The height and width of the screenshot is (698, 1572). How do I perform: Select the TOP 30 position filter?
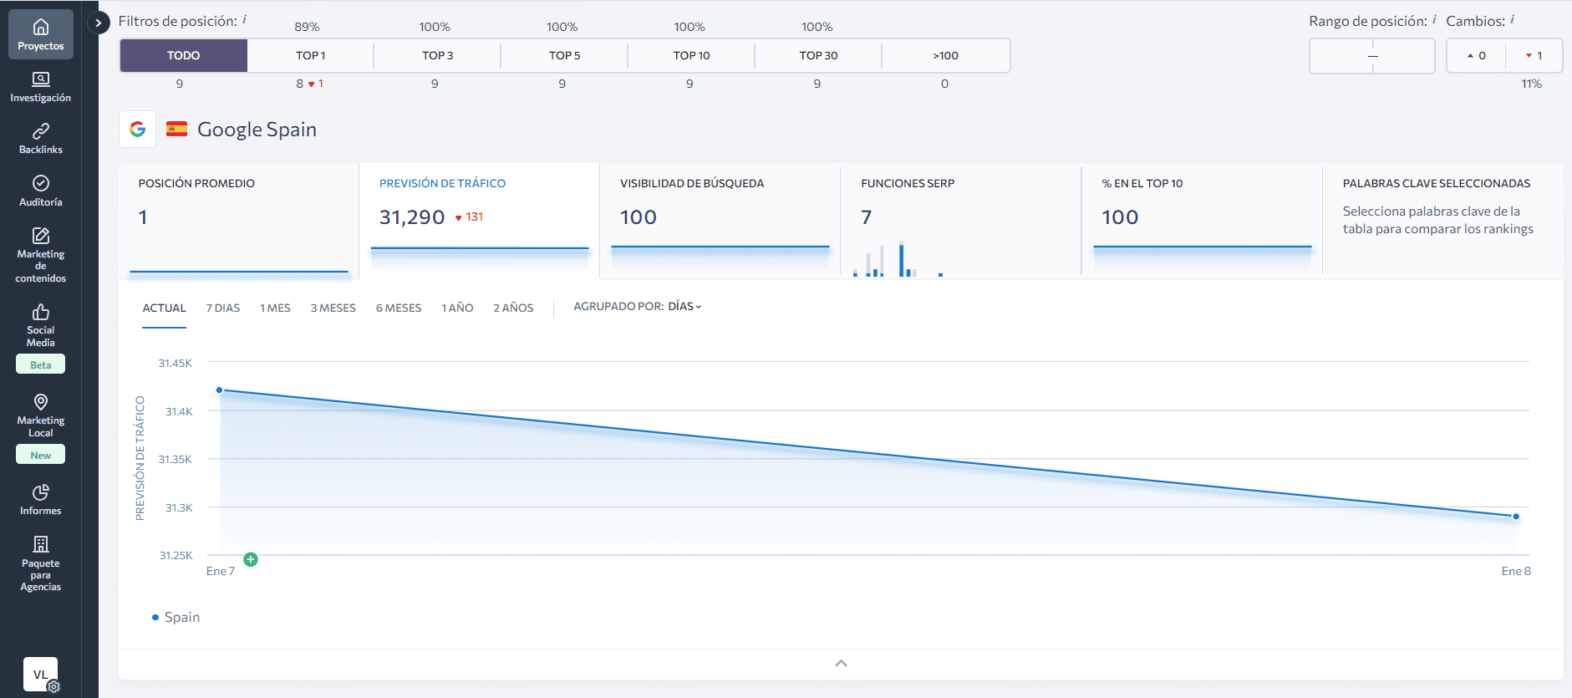pyautogui.click(x=818, y=55)
